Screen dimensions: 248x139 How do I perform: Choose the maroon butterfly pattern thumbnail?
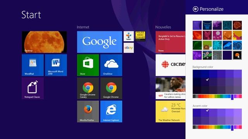(207, 35)
